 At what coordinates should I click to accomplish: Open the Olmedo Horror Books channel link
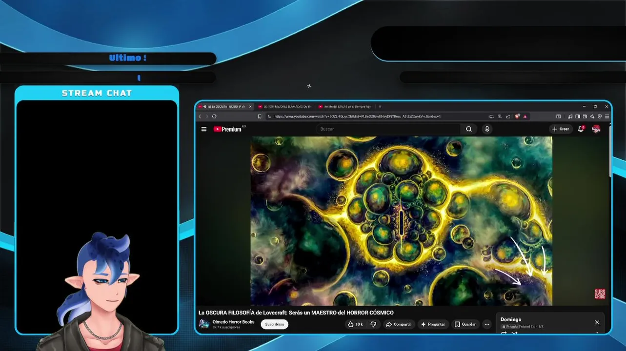(x=233, y=322)
